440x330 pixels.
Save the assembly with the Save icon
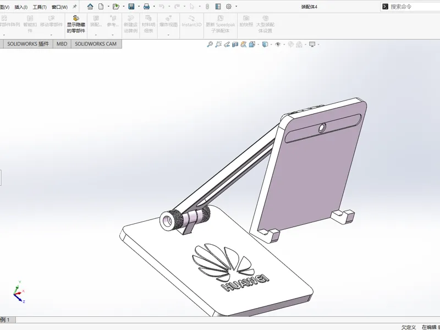[x=131, y=7]
